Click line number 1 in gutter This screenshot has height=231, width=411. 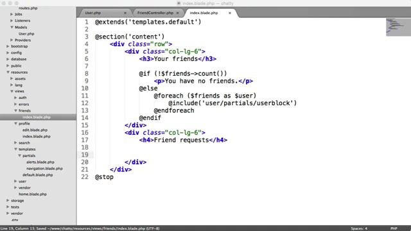click(87, 22)
